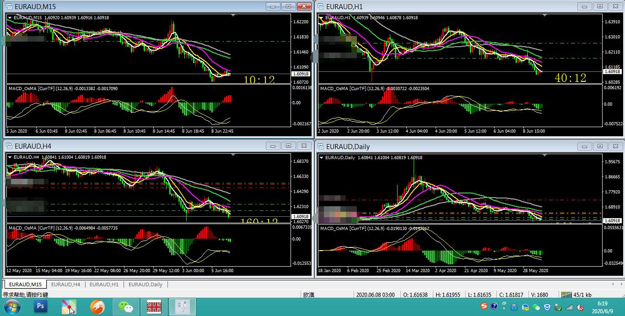
Task: Click the H4 MACD_OsMA indicator label
Action: pos(63,228)
